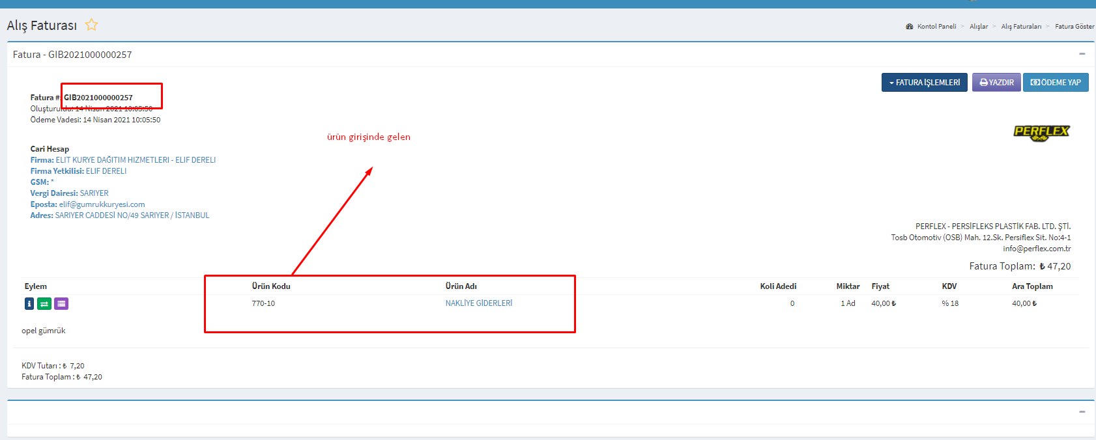Open the ELIT KURYE DAĞITIM HIZMETLERI firm link
Image resolution: width=1096 pixels, height=440 pixels.
[x=136, y=160]
